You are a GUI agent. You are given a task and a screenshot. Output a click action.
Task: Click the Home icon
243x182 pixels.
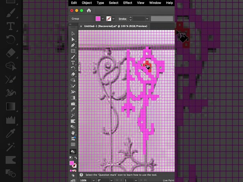click(89, 11)
